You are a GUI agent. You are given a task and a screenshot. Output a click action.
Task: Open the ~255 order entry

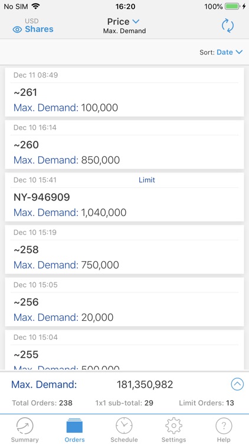tap(125, 350)
